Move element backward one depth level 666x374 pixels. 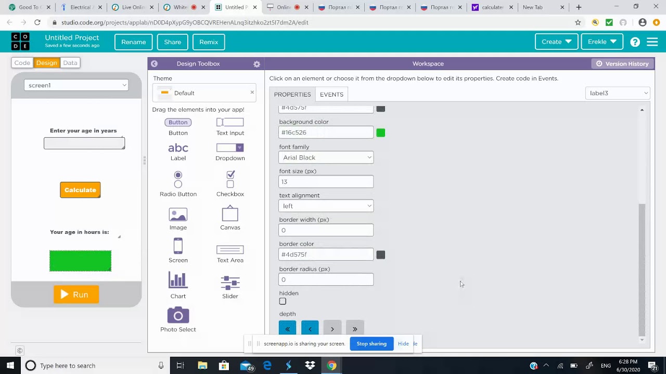click(310, 329)
